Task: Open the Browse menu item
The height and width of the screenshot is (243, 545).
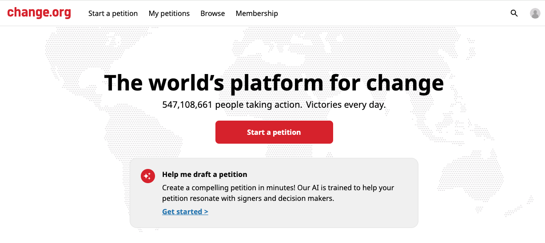Action: [212, 13]
